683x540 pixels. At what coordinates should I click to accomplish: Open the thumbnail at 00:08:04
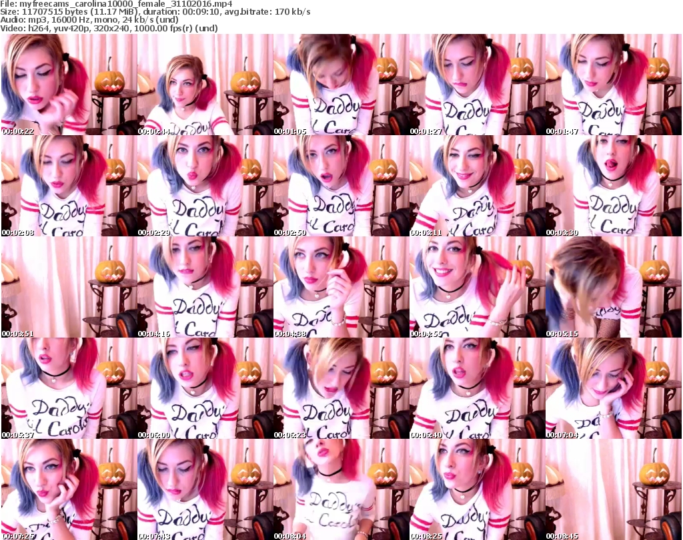point(341,489)
